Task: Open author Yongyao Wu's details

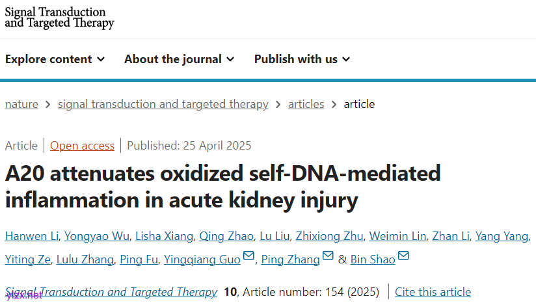Action: (98, 235)
